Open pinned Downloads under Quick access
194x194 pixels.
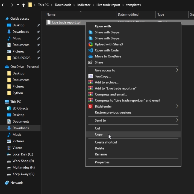point(20,32)
